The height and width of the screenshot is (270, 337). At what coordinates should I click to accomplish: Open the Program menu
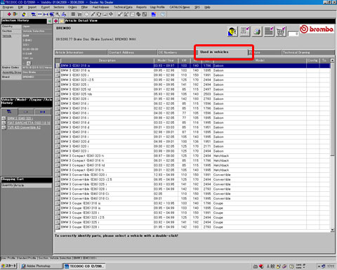coord(8,7)
